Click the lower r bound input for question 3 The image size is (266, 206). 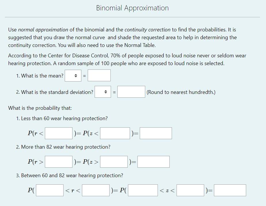pos(49,190)
